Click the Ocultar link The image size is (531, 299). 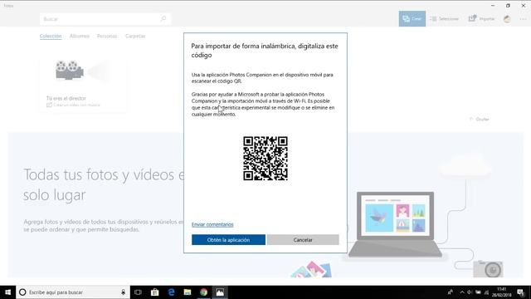pos(480,120)
